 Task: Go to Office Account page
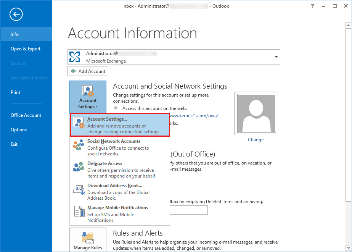[26, 115]
